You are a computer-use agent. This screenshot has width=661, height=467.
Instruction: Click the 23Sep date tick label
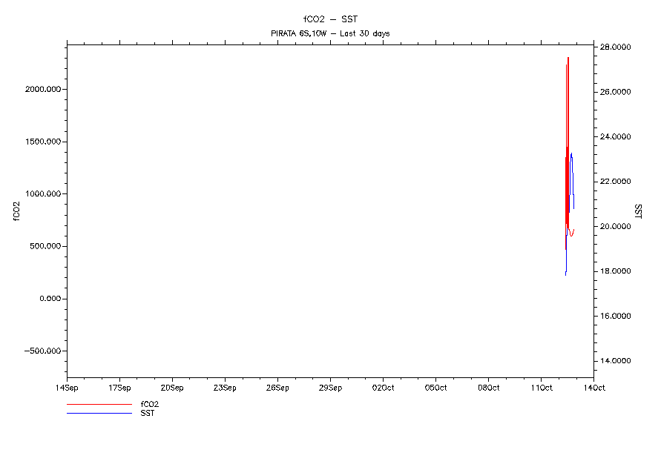tap(225, 387)
